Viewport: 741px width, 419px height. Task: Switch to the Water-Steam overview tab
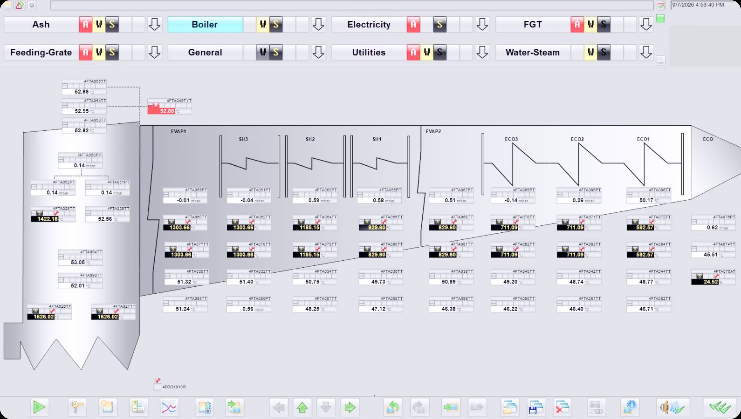tap(533, 52)
